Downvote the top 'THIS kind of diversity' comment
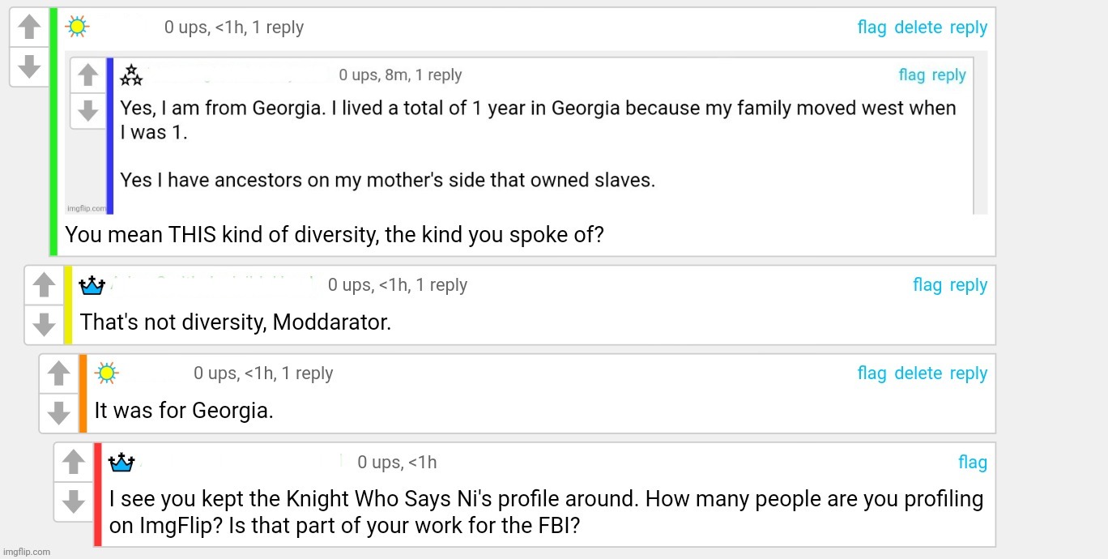Viewport: 1108px width, 559px height. pos(29,66)
